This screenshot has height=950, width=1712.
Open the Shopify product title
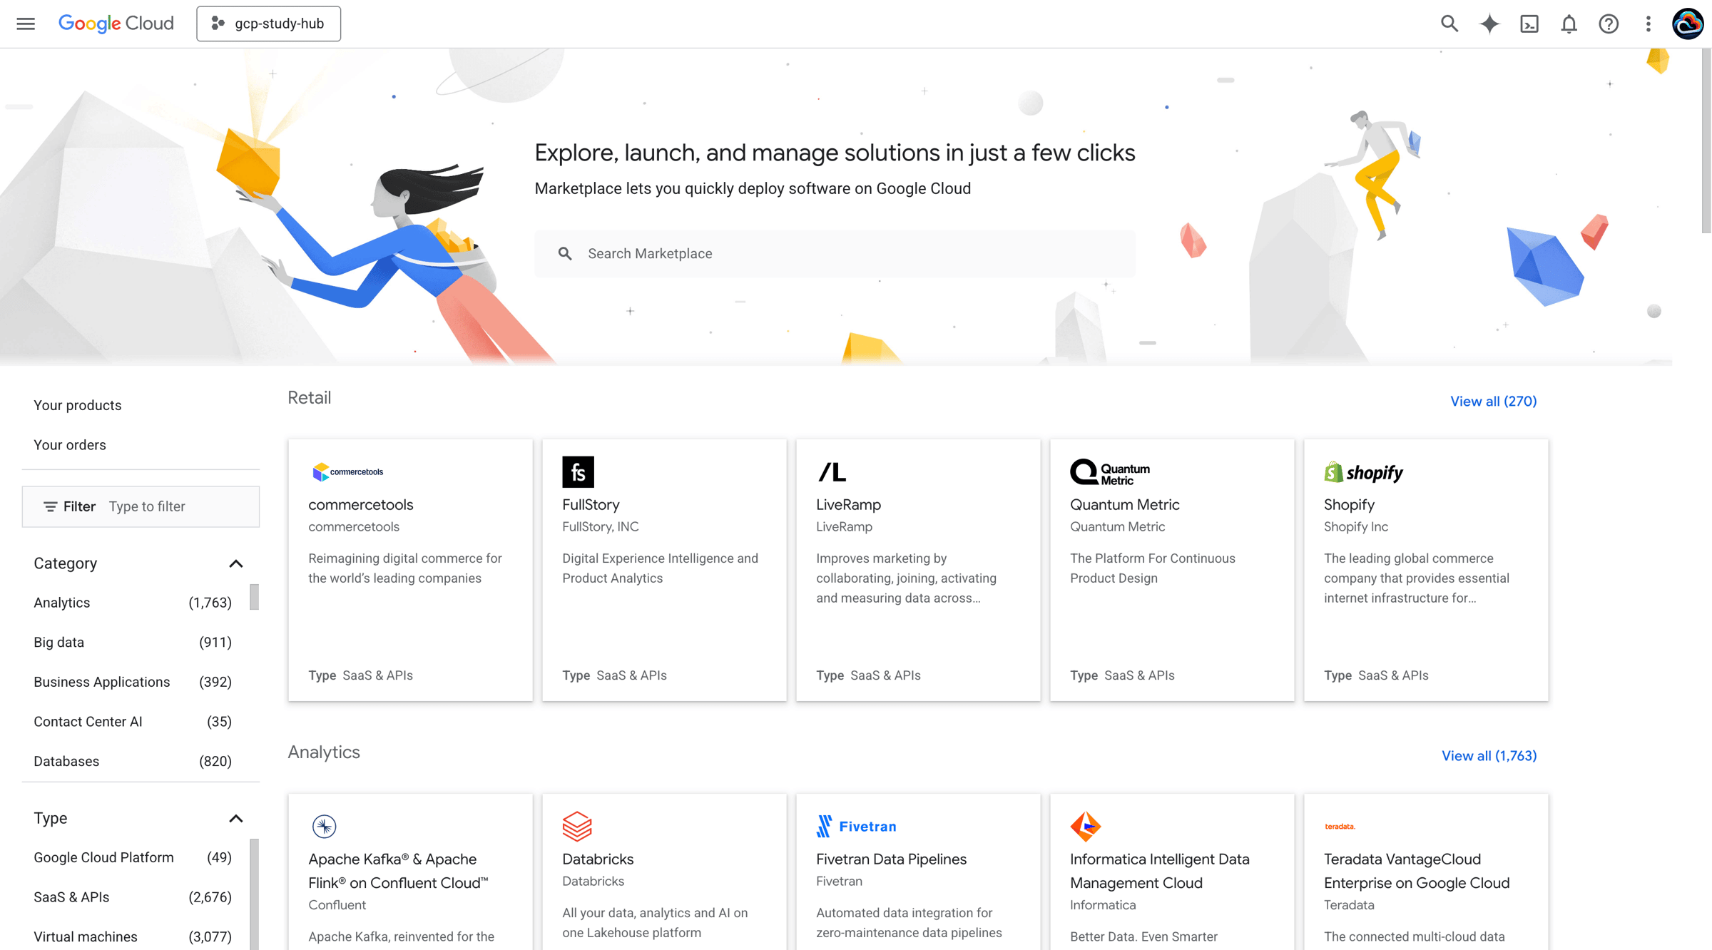pos(1349,505)
